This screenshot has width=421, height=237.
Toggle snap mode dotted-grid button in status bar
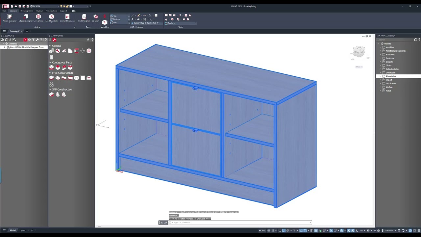coord(273,230)
